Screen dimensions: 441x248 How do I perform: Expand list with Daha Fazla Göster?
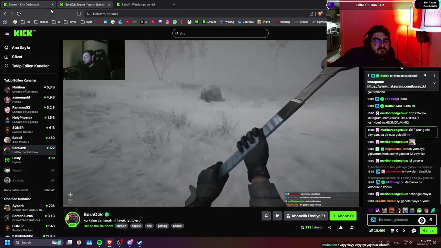(16, 190)
